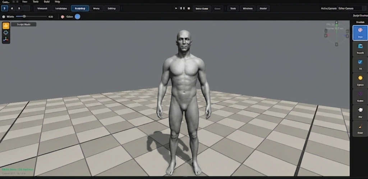
Task: Toggle the M transform mode button
Action: (x=12, y=8)
